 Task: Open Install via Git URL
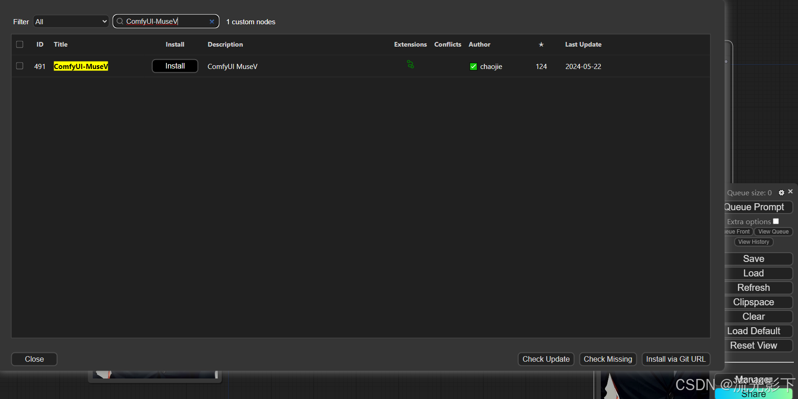(676, 359)
